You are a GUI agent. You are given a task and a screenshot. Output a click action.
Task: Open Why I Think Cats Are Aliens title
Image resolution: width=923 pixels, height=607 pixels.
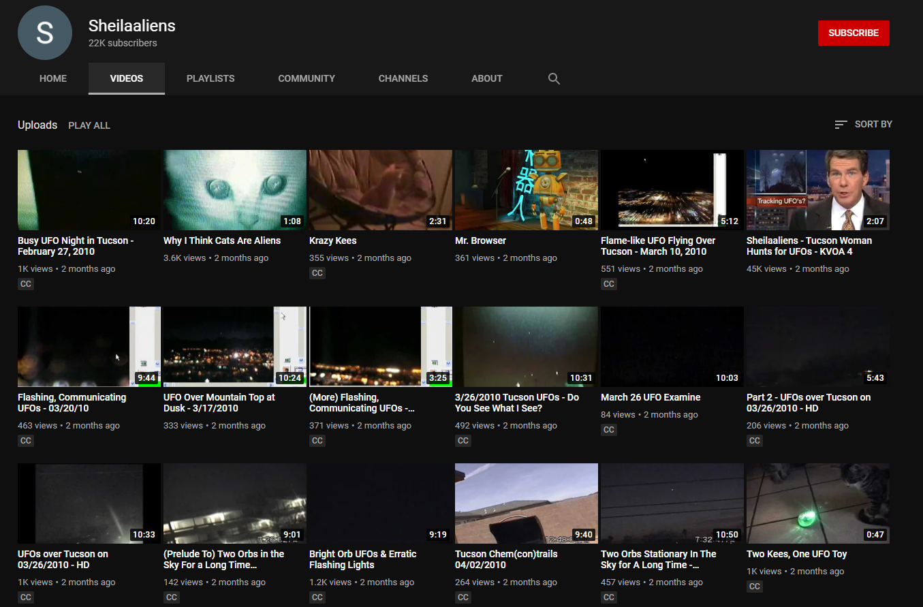[x=222, y=240]
